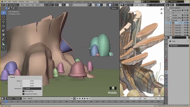Click Scale Y value field

(32, 83)
